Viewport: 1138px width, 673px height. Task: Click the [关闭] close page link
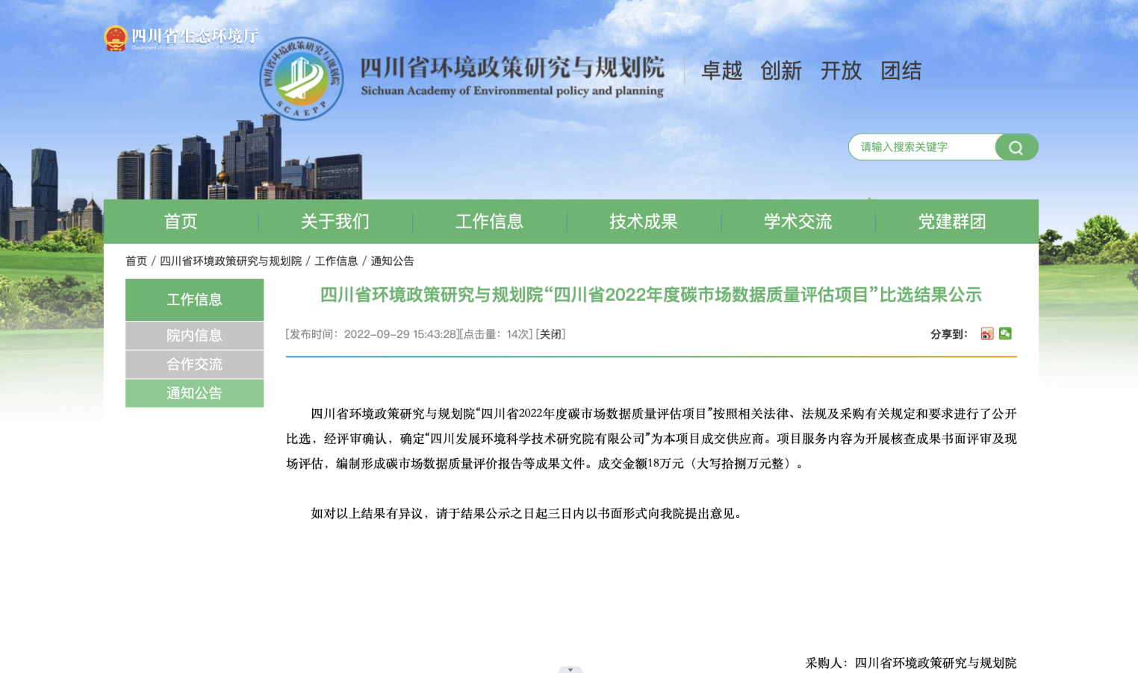click(551, 334)
